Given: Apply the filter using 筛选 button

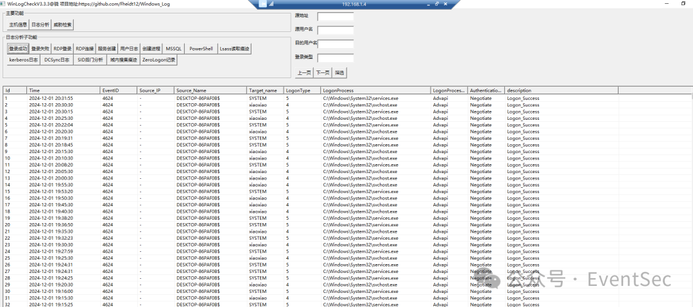Looking at the screenshot, I should tap(339, 73).
